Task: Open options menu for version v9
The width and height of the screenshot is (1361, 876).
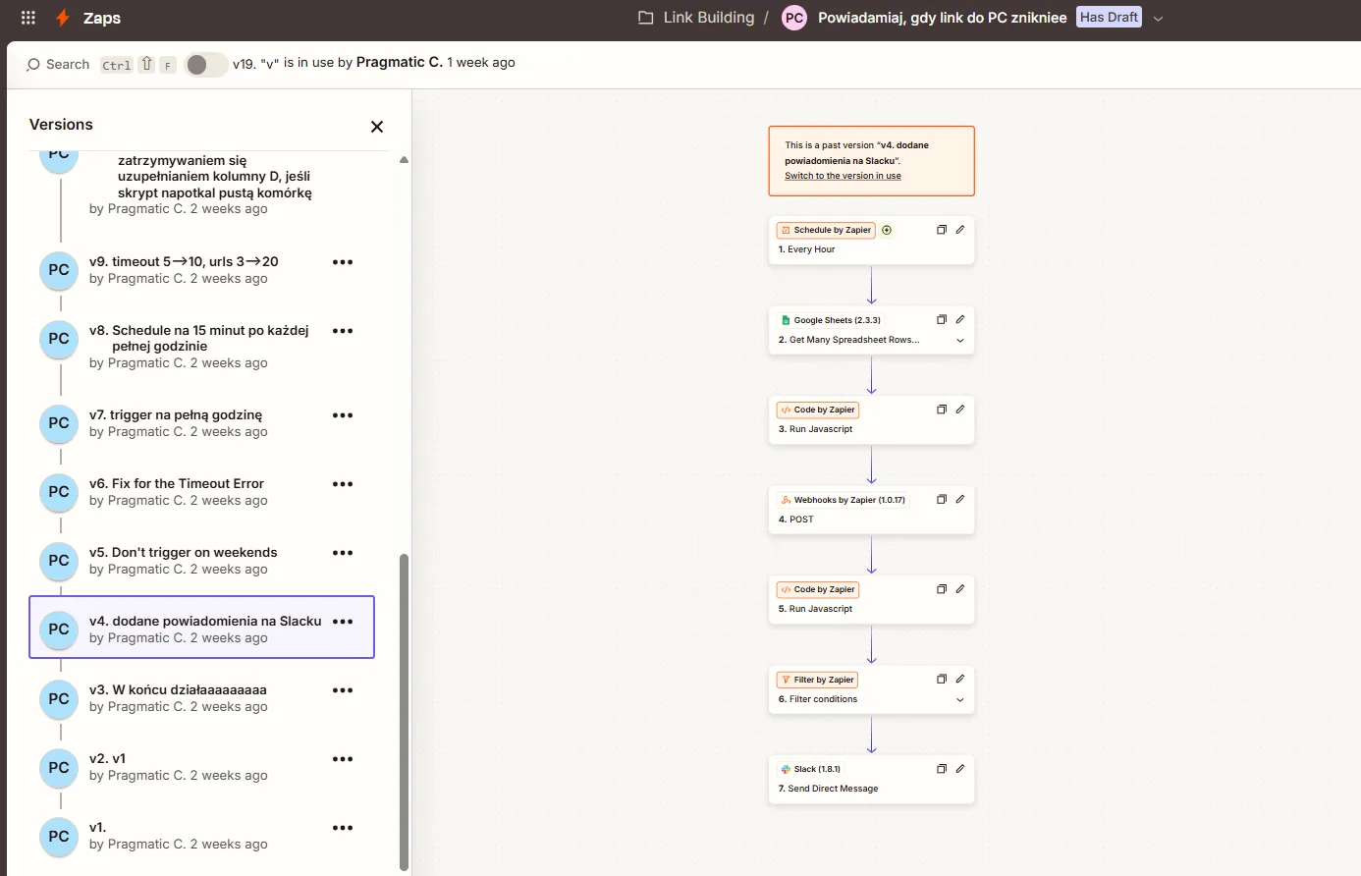Action: click(x=343, y=262)
